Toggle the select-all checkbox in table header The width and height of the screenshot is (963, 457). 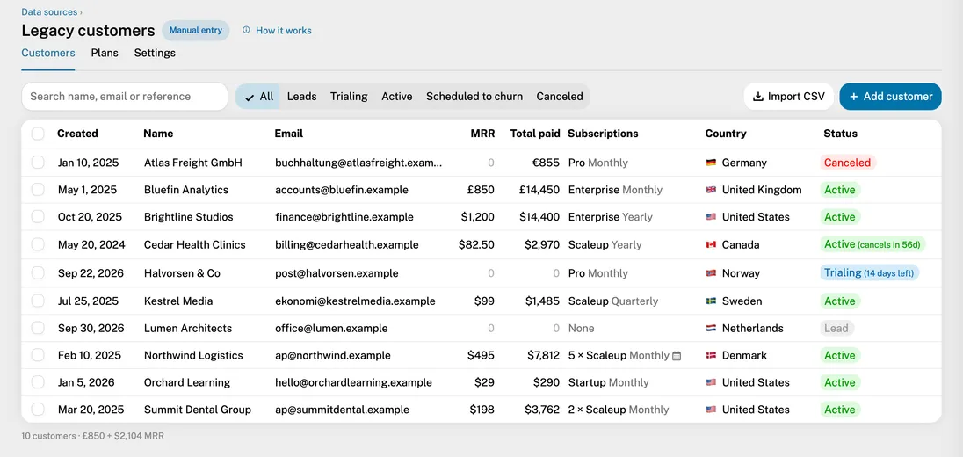click(x=38, y=134)
